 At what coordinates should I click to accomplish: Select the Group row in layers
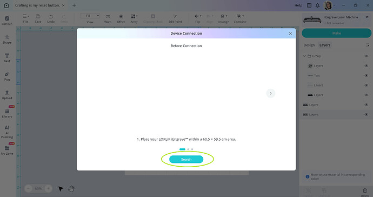coord(336,56)
